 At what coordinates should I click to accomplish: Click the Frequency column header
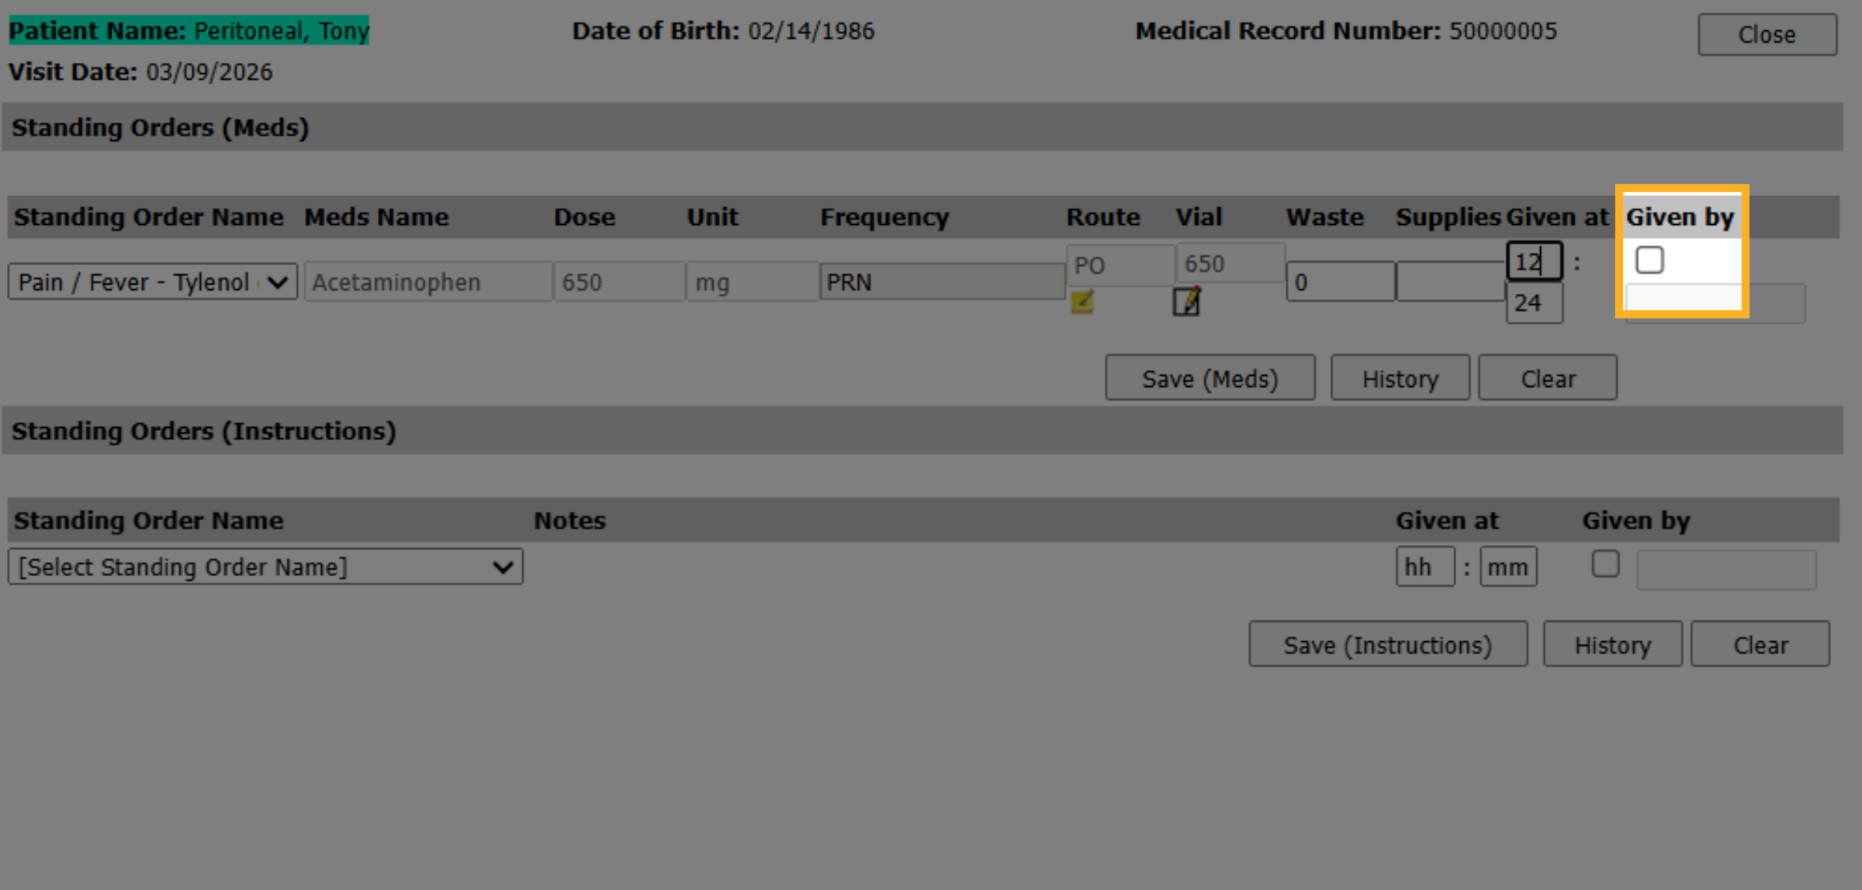(884, 217)
